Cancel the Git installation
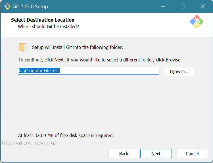The image size is (213, 163). coord(192,154)
